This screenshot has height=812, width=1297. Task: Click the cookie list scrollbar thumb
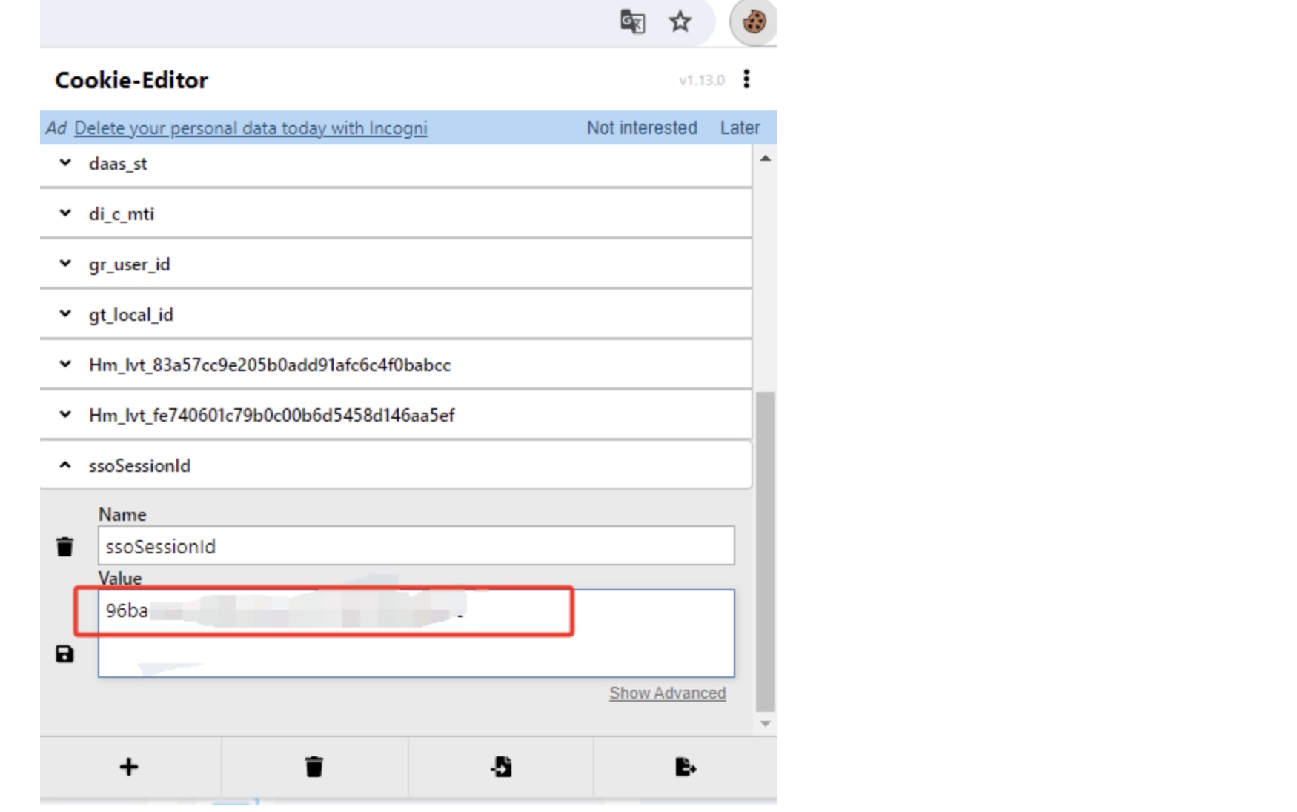766,552
